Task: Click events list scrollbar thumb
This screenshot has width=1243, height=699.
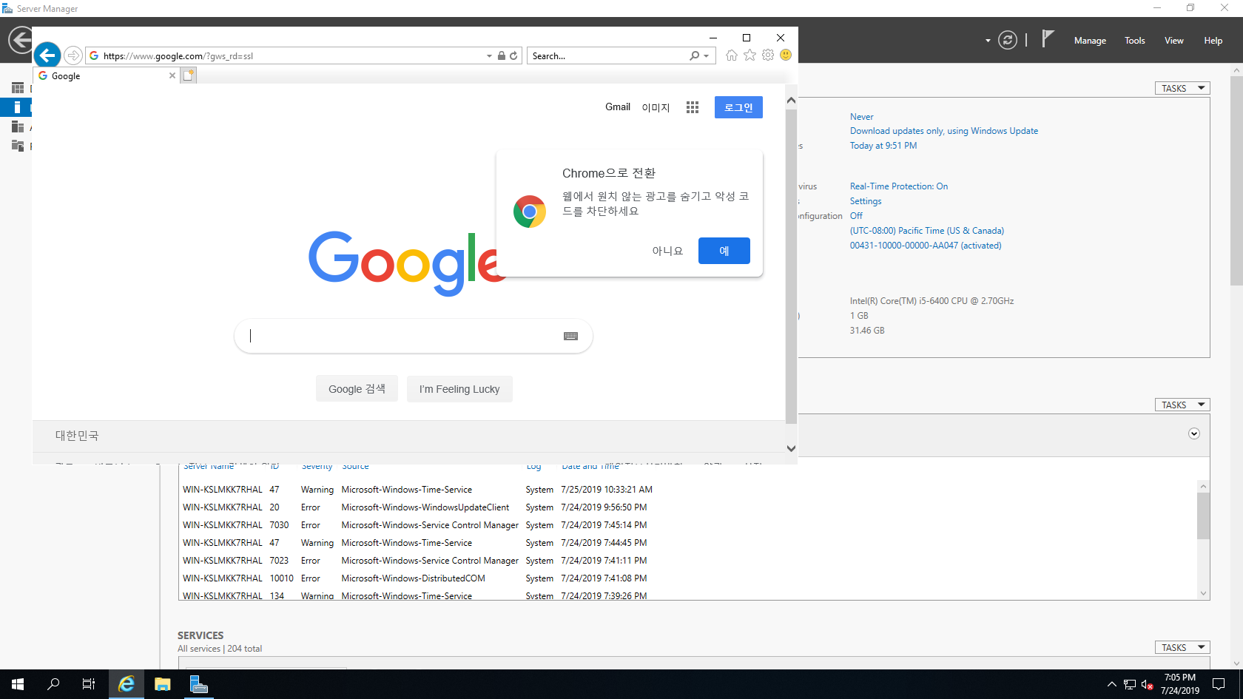Action: (1203, 515)
